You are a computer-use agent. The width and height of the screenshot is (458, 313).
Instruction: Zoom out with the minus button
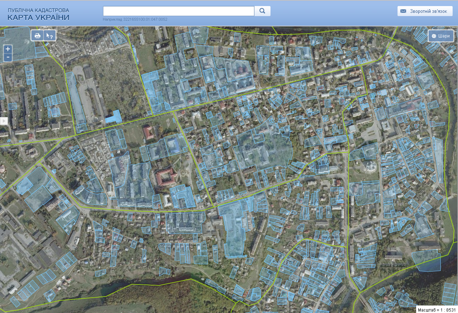pos(8,57)
